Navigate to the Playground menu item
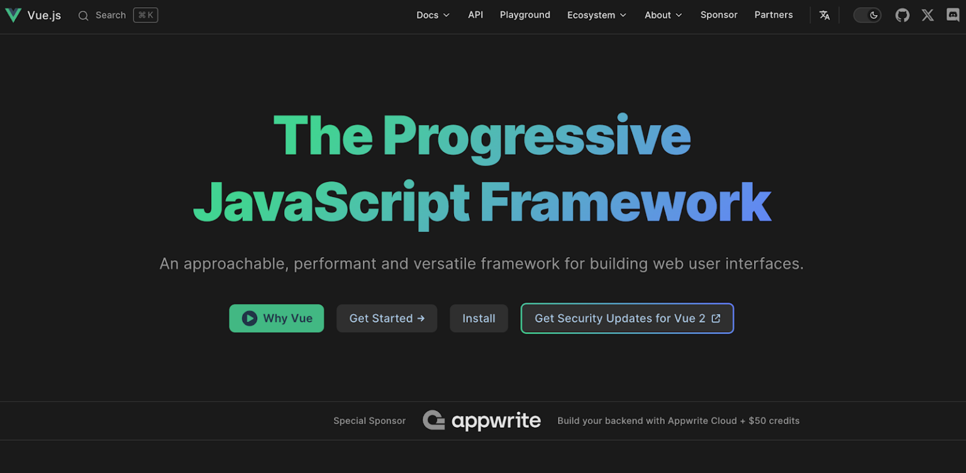 point(525,14)
